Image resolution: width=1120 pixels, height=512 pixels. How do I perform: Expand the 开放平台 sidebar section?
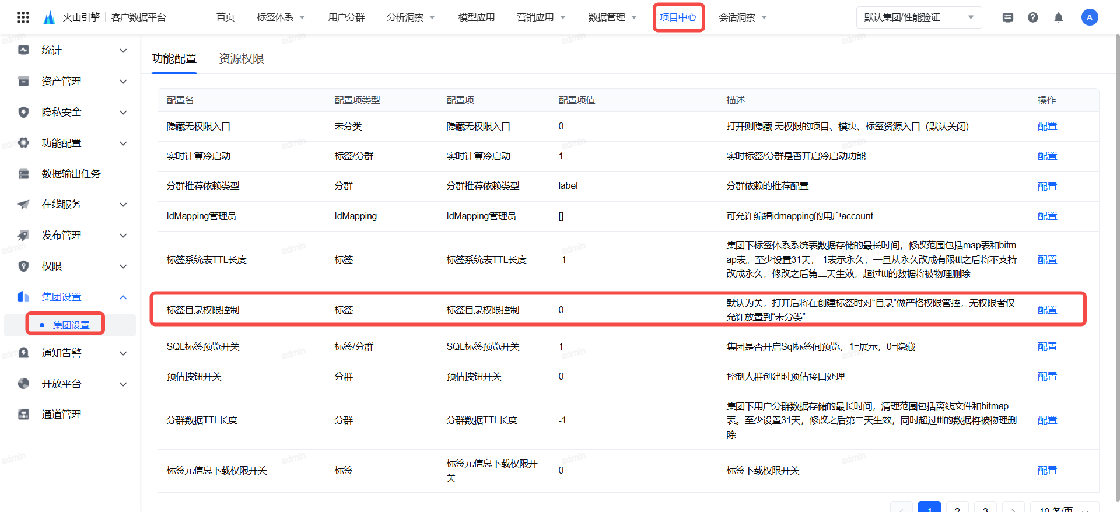pos(123,384)
